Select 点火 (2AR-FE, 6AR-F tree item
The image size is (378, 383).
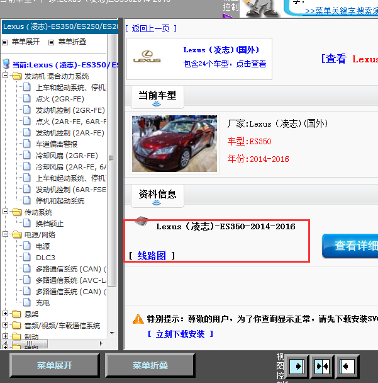click(71, 121)
